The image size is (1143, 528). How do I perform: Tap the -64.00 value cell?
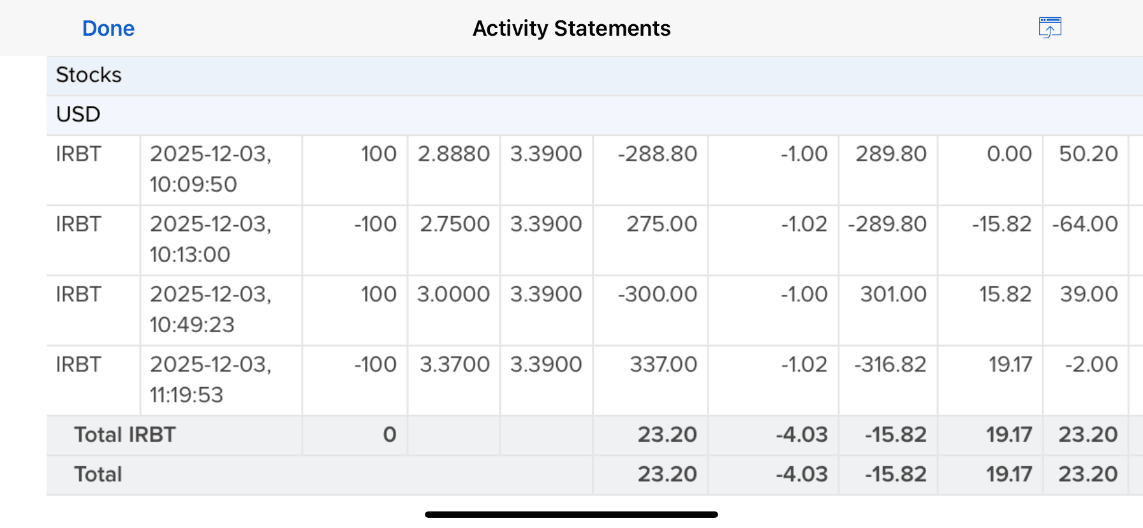point(1085,224)
